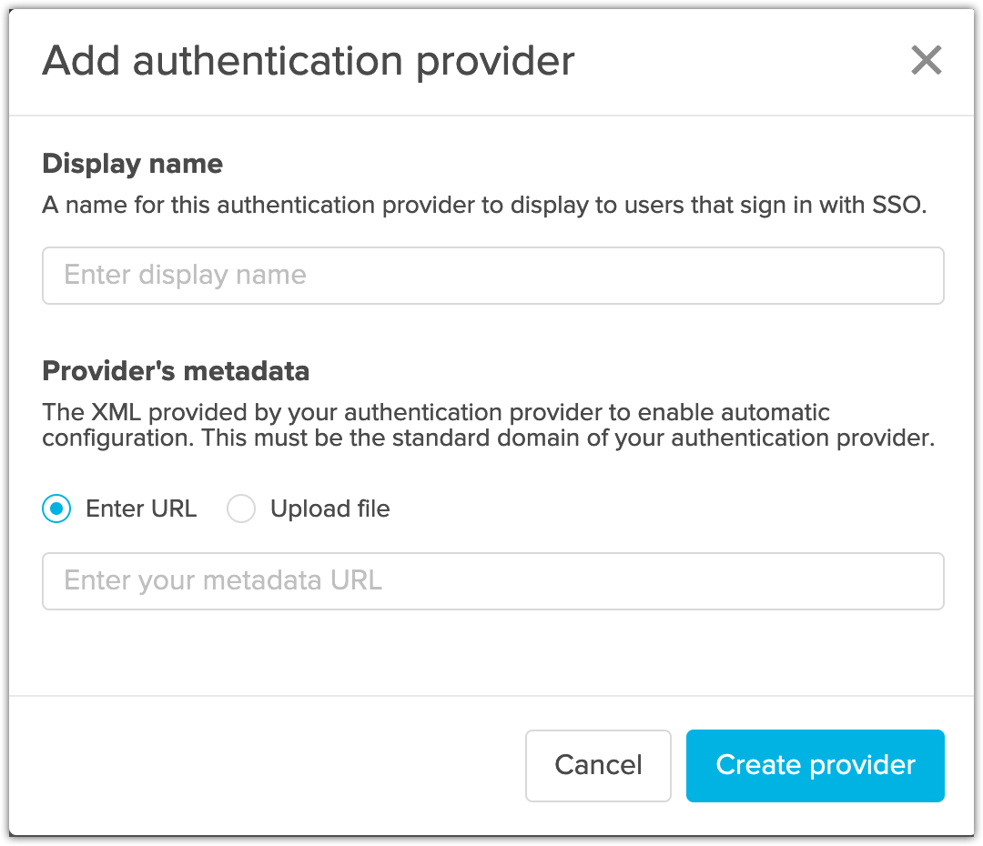Select the Enter URL radio button
This screenshot has width=983, height=846.
tap(56, 509)
